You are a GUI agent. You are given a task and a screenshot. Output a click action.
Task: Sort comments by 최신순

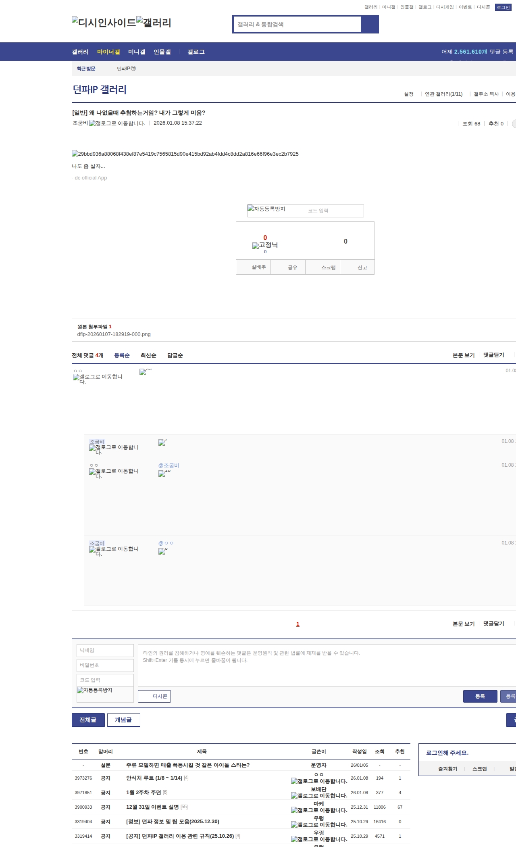tap(148, 355)
